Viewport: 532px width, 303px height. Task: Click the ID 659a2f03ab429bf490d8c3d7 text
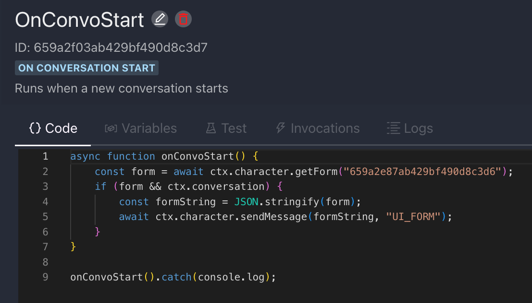111,47
